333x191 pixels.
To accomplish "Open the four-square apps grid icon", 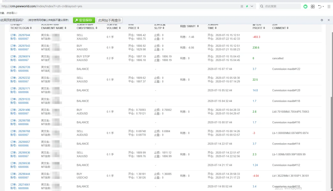I will [x=313, y=6].
